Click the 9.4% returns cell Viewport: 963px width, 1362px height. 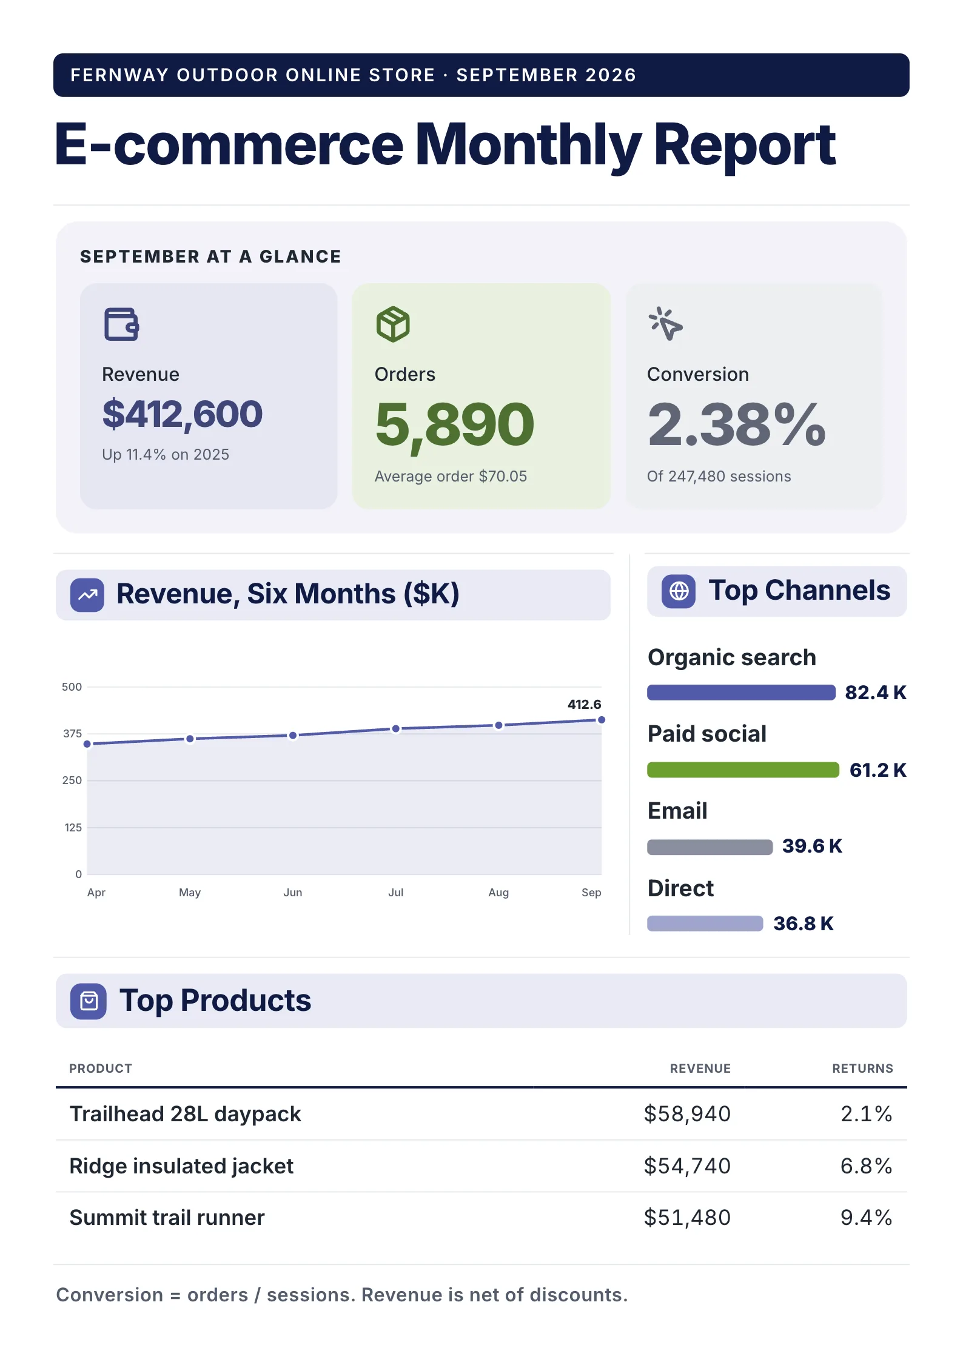tap(867, 1218)
